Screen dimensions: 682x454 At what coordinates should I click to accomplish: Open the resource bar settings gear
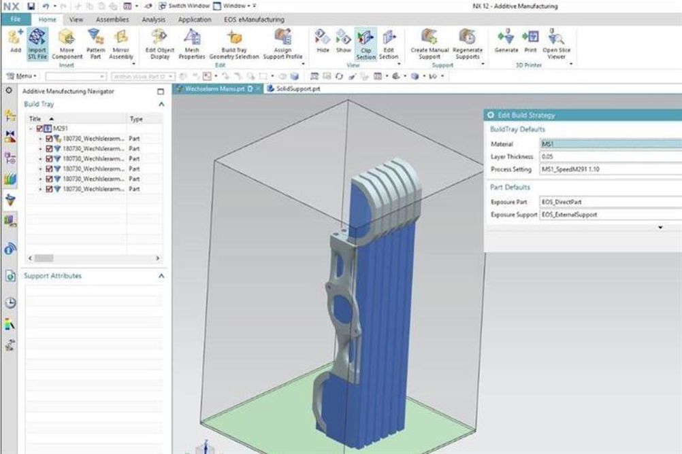click(x=9, y=90)
